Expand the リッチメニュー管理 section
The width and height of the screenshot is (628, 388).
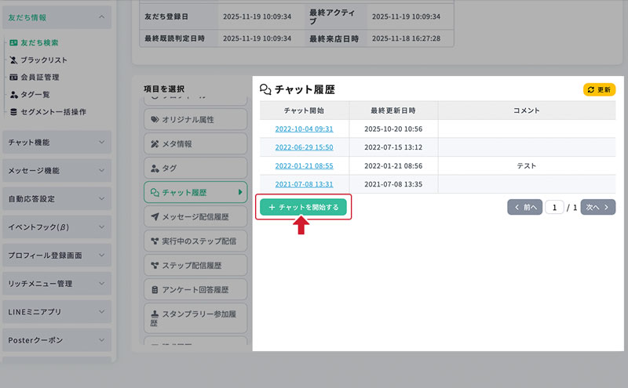57,284
